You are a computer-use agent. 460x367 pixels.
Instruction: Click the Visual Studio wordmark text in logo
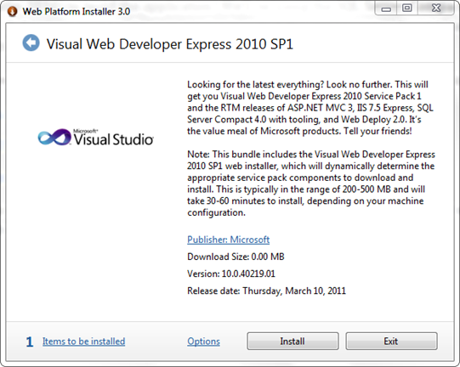pyautogui.click(x=113, y=138)
